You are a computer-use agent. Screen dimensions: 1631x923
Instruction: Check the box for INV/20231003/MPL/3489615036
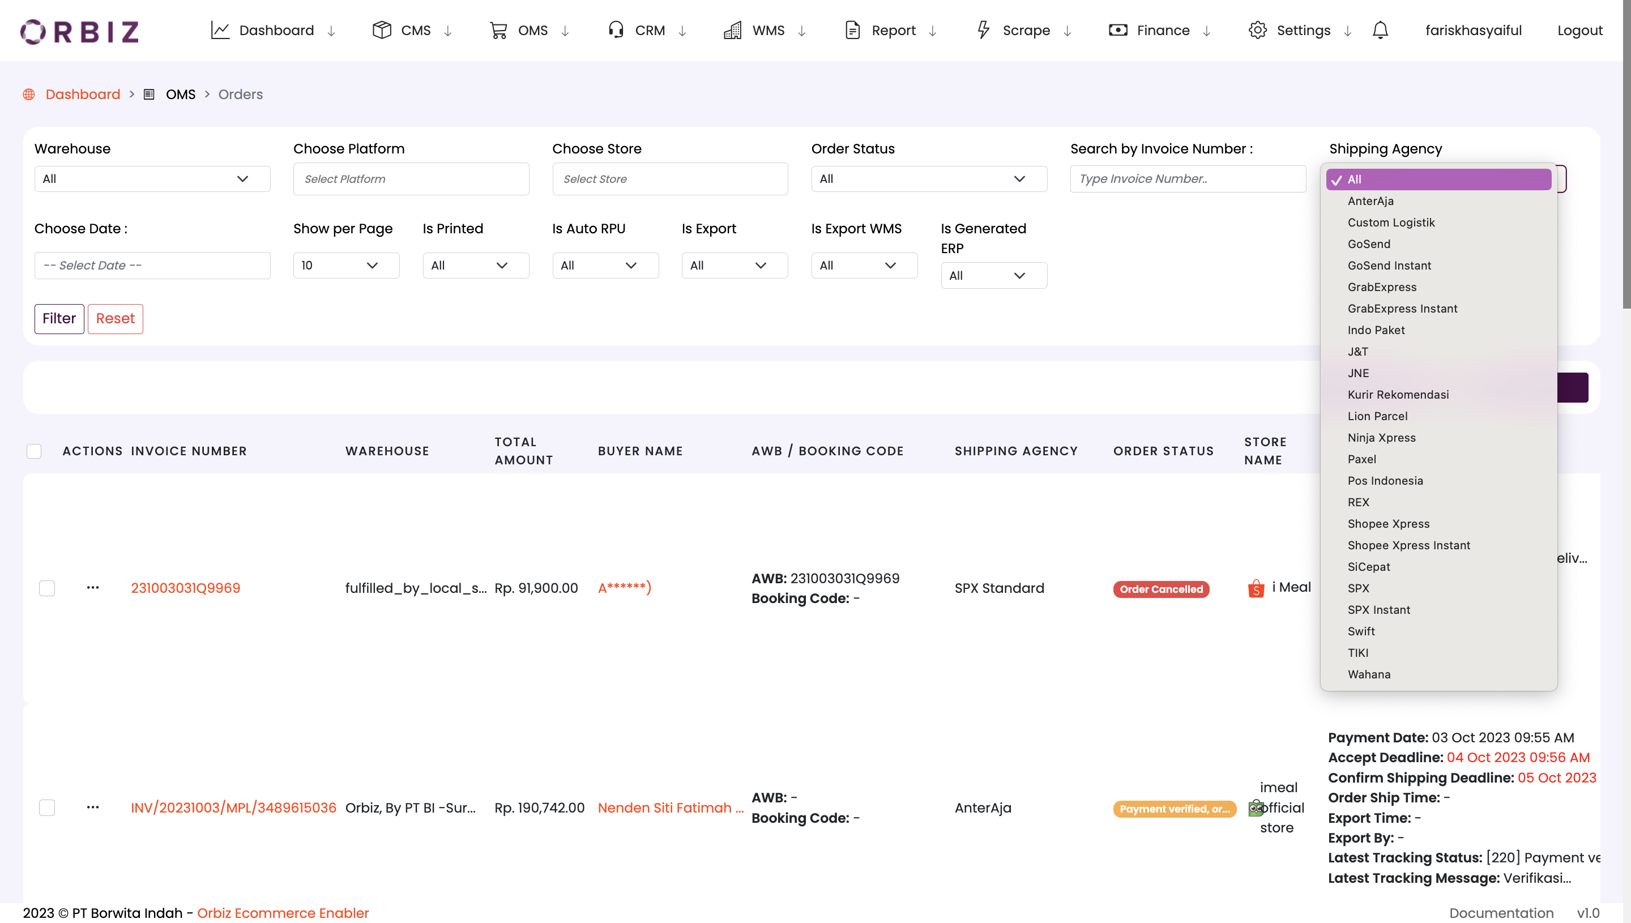47,807
